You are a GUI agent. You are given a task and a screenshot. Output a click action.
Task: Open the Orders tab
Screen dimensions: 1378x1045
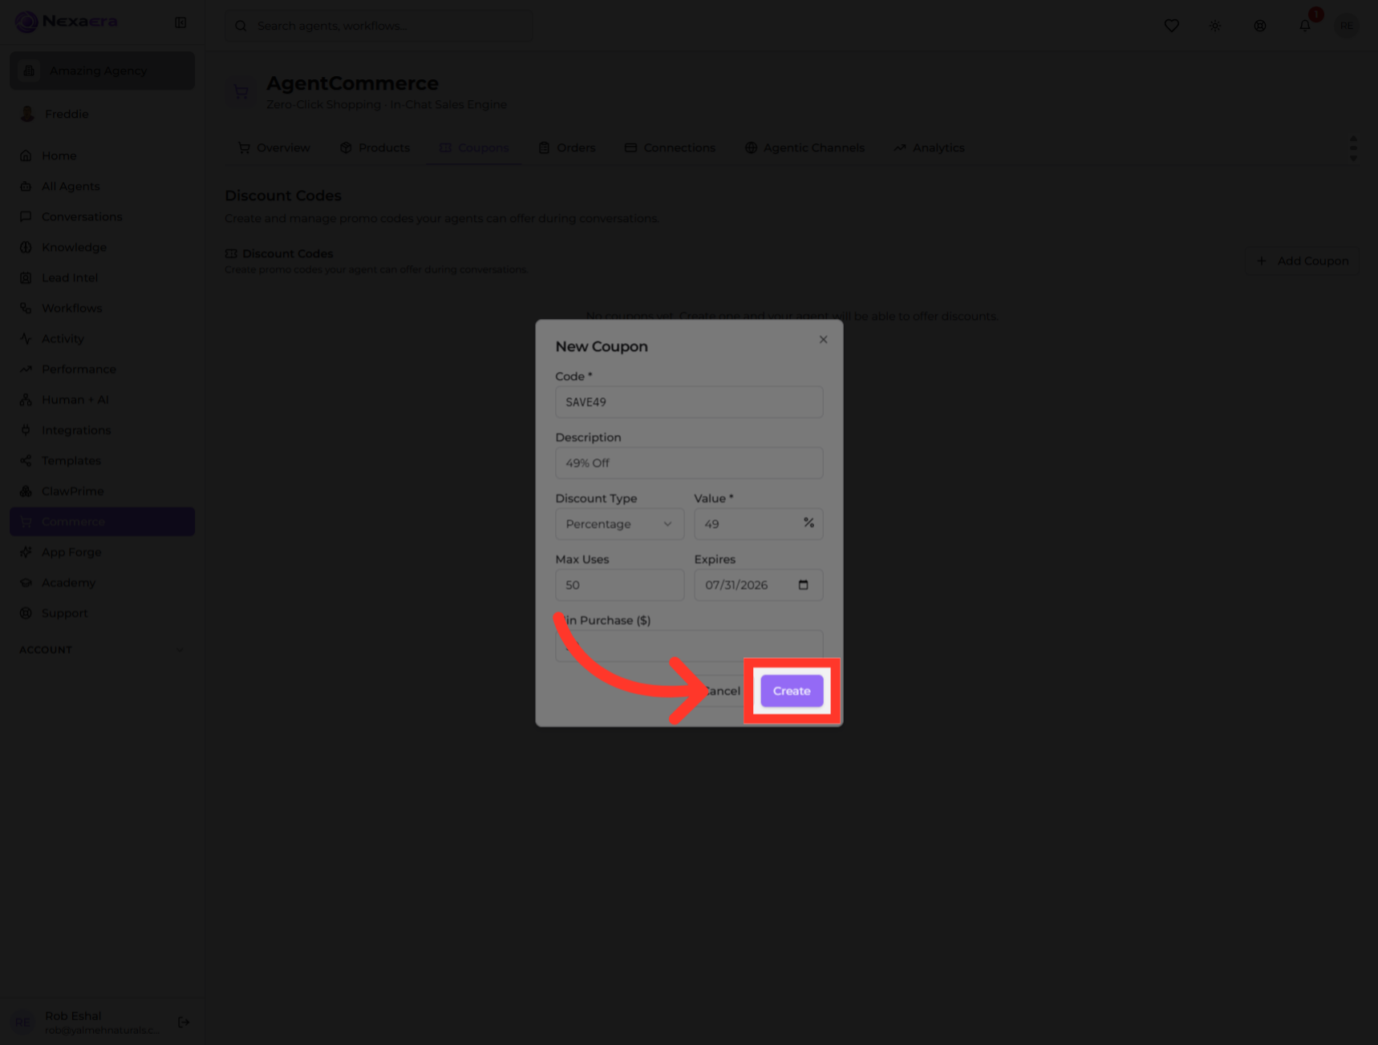point(567,148)
